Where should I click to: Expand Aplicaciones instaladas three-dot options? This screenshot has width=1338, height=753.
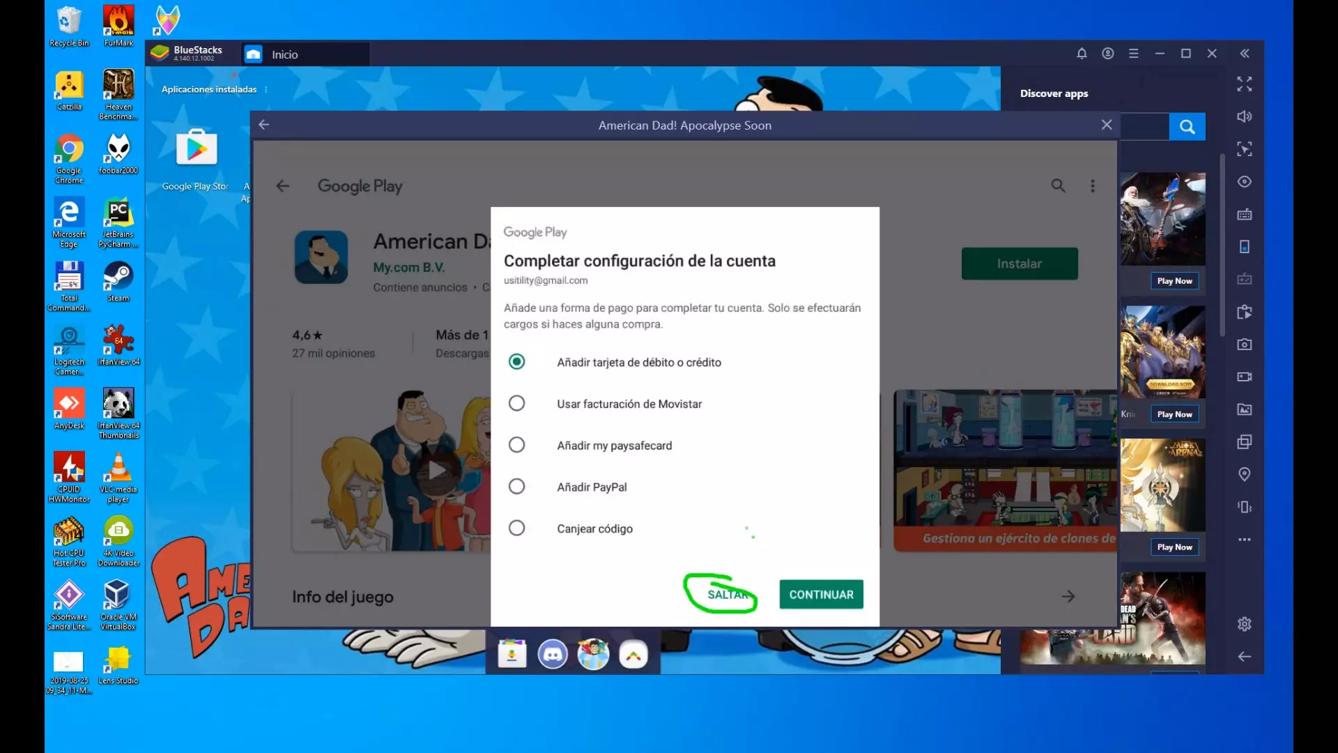[266, 89]
